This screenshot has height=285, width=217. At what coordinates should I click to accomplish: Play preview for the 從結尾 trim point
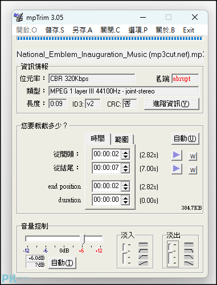click(x=177, y=169)
